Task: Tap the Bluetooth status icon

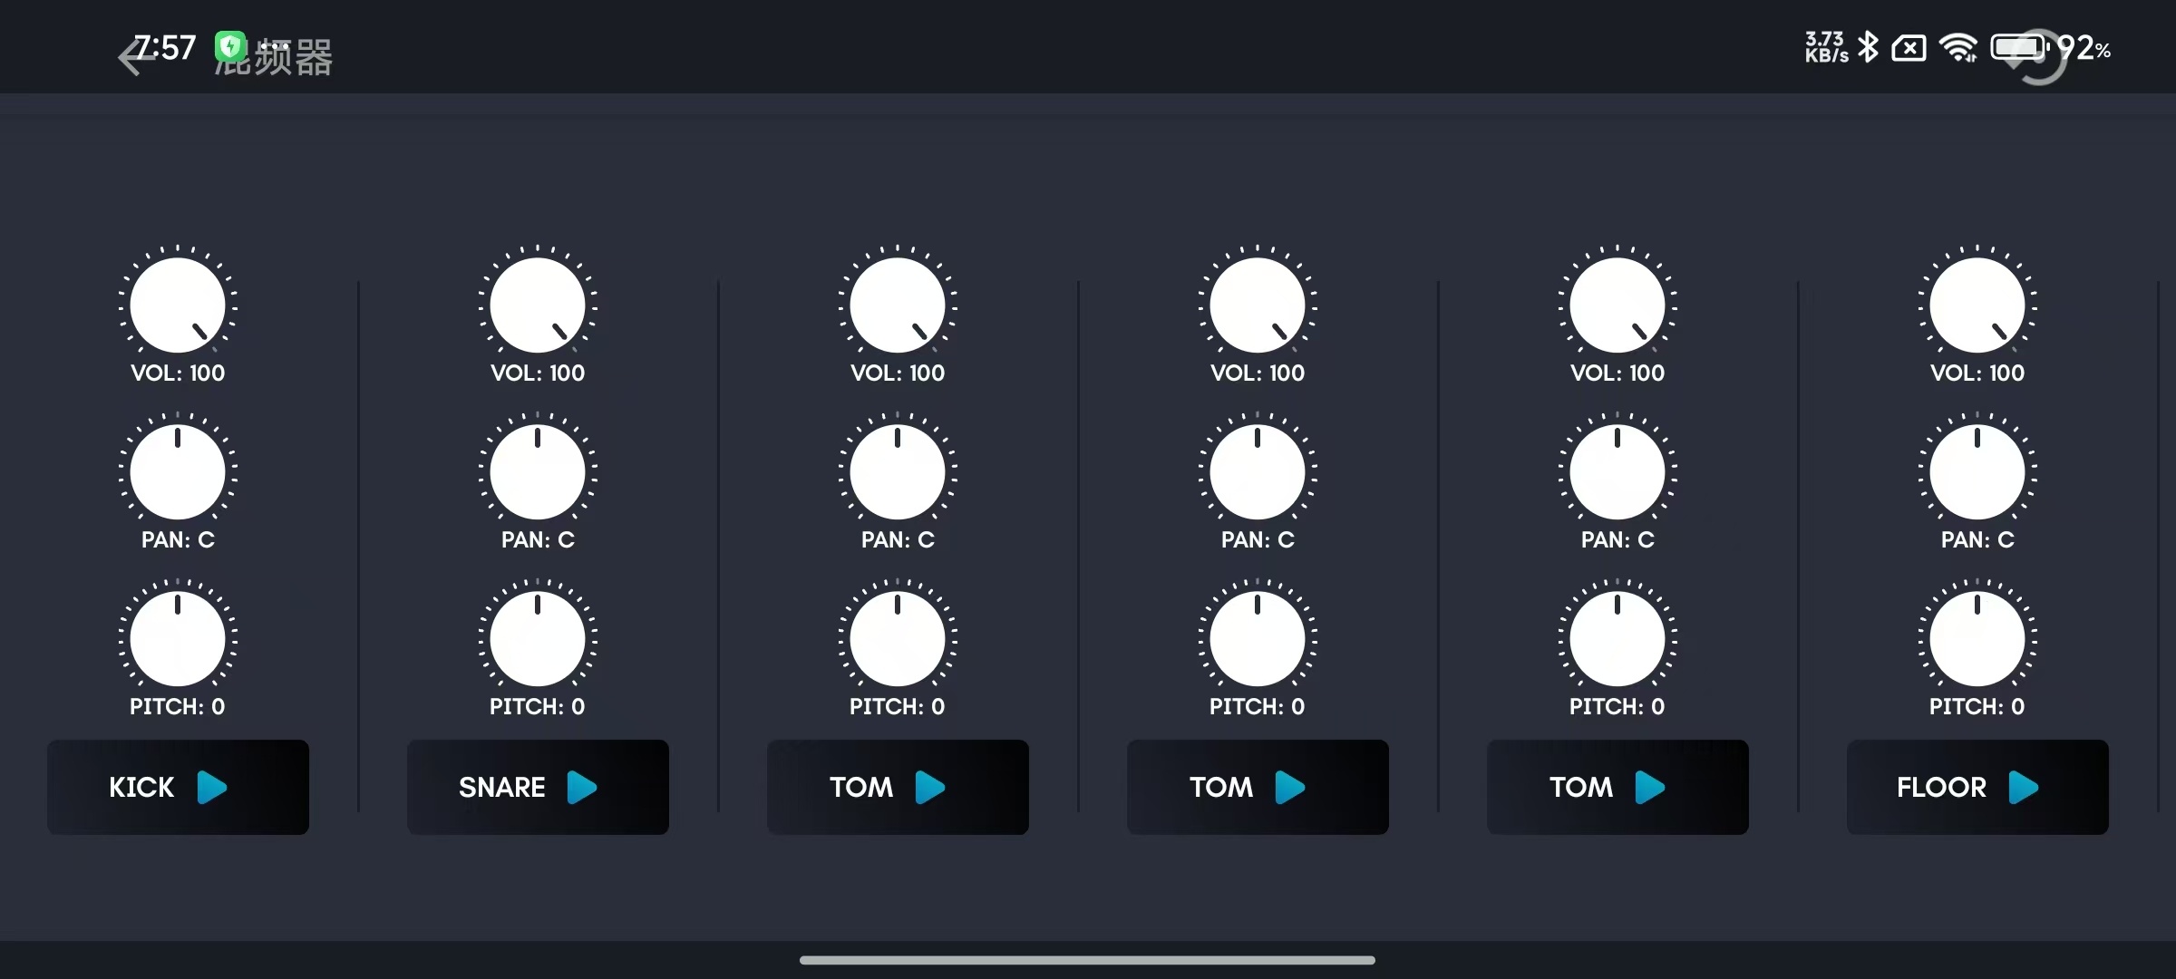Action: 1868,47
